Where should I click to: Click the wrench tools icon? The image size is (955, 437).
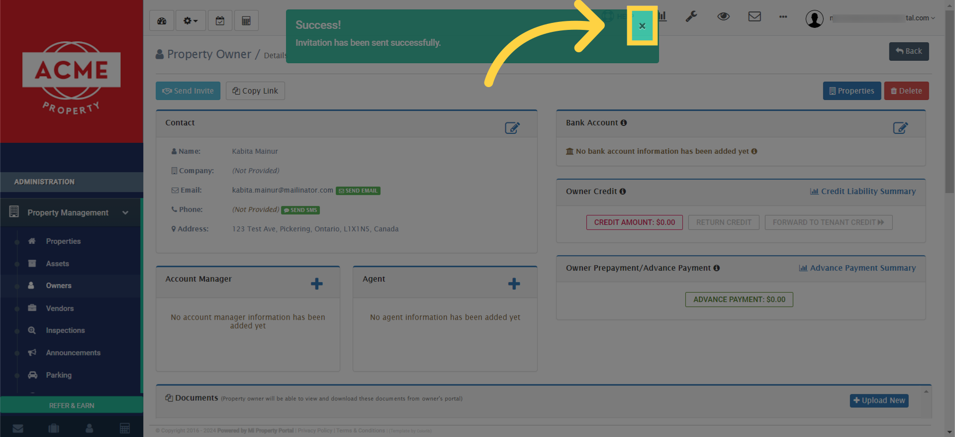point(691,16)
